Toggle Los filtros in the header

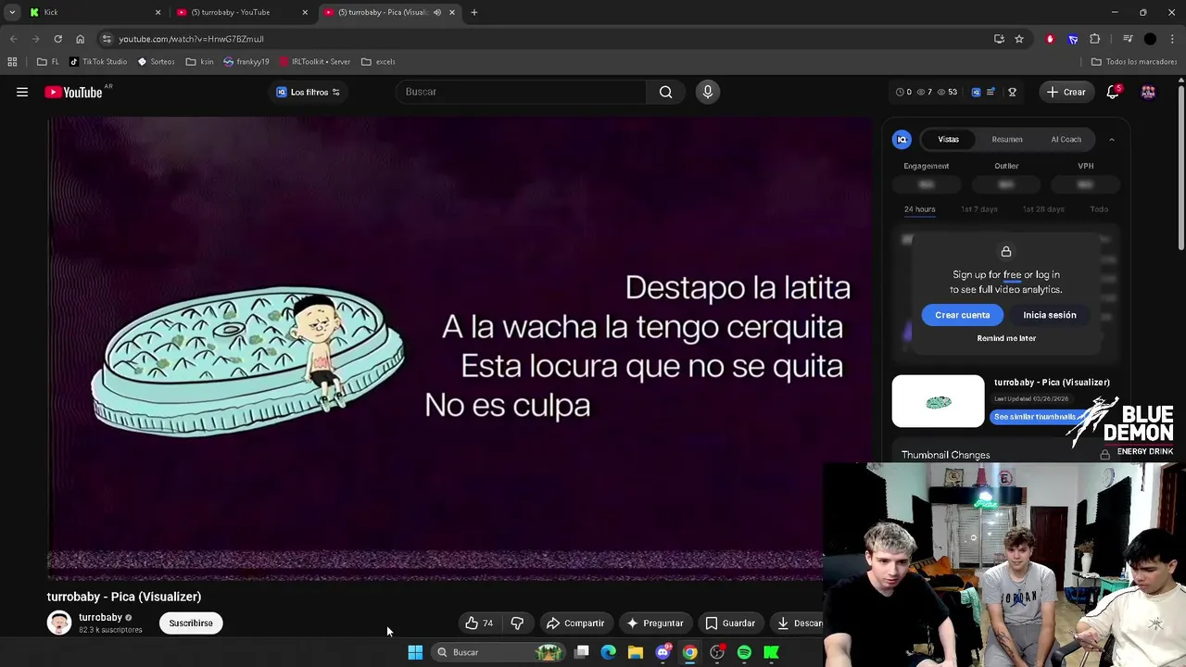[308, 92]
